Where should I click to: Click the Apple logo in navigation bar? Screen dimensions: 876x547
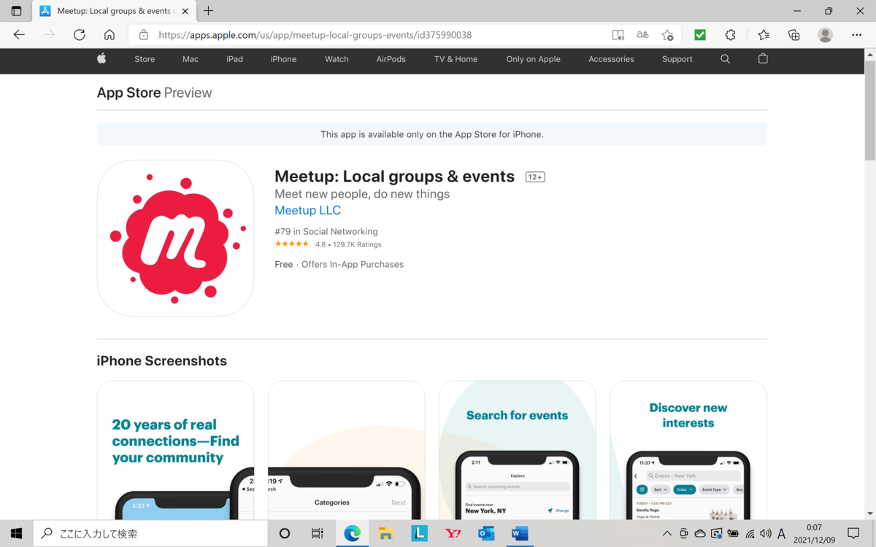101,59
